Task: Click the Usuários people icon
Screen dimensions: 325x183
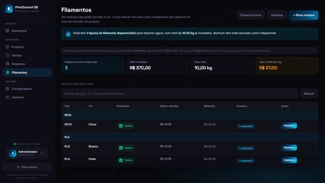Action: [x=7, y=97]
